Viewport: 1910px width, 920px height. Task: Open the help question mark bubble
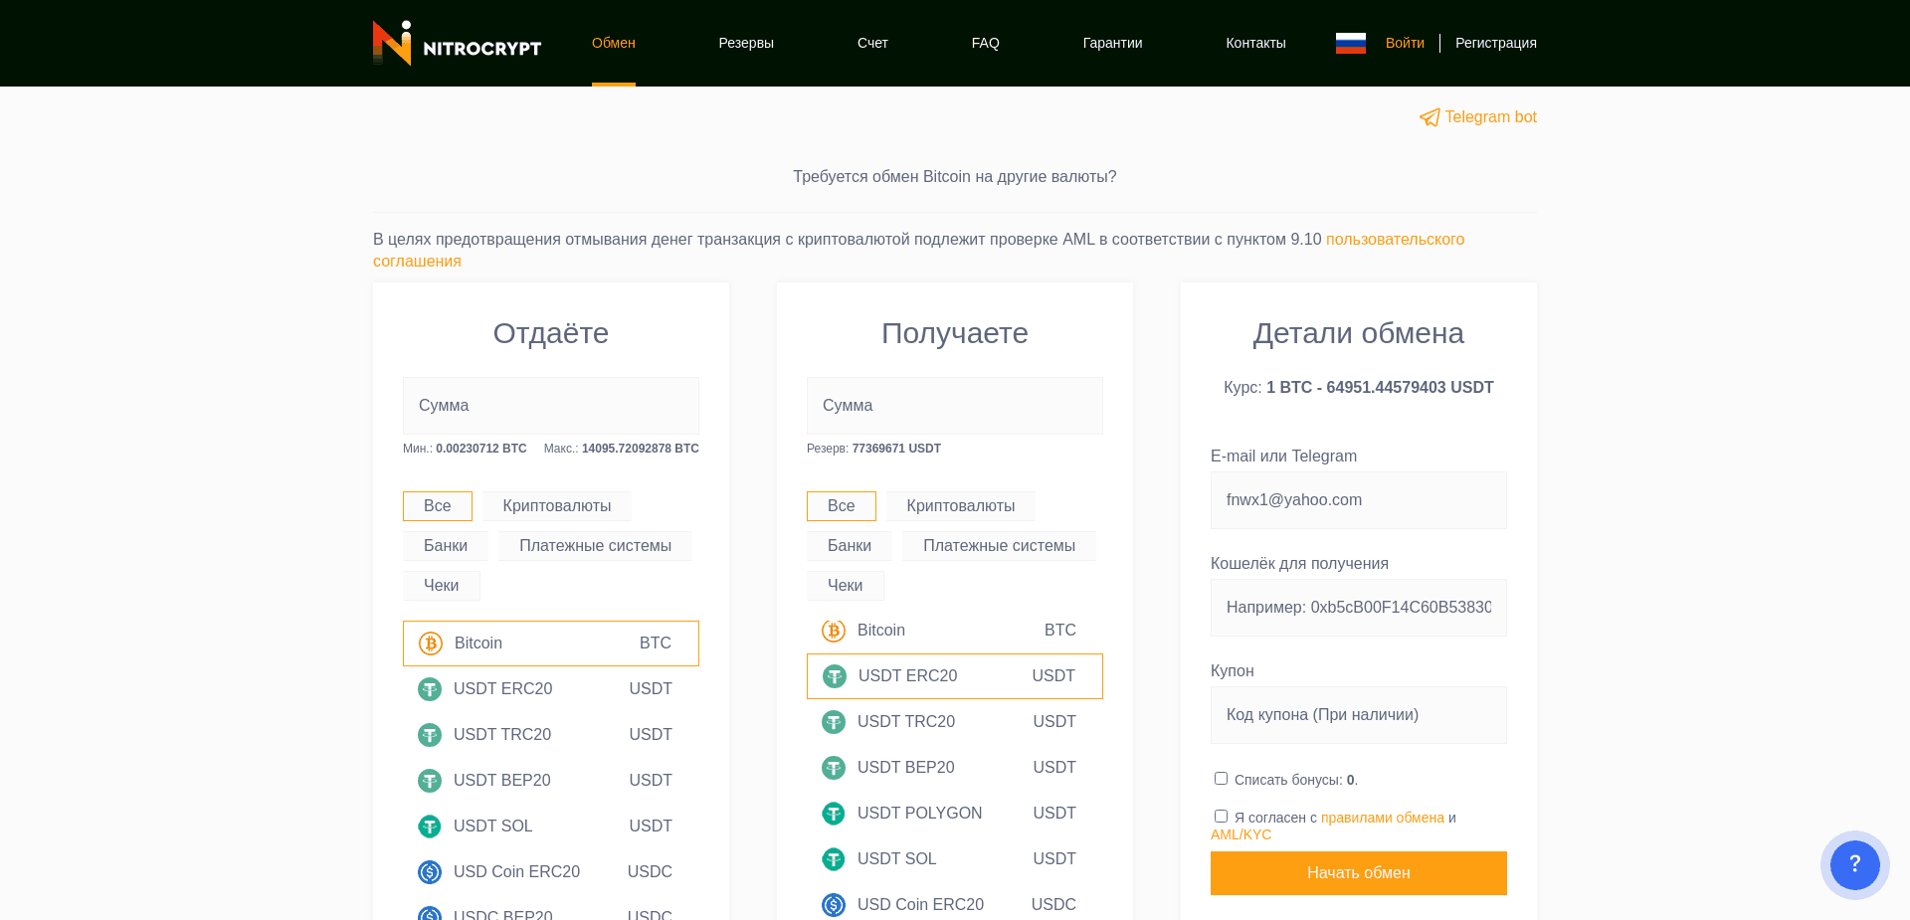point(1854,864)
